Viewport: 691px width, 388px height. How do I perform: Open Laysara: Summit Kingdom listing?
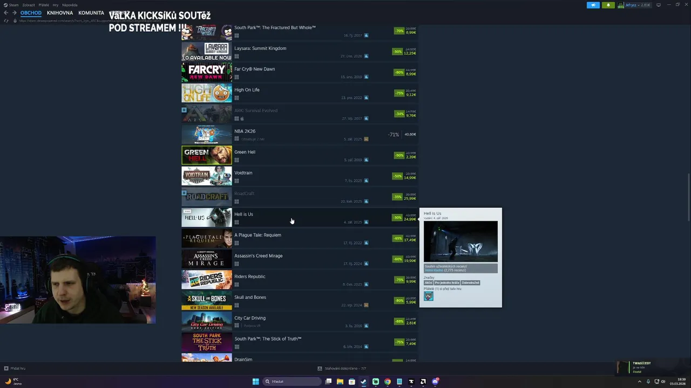300,52
